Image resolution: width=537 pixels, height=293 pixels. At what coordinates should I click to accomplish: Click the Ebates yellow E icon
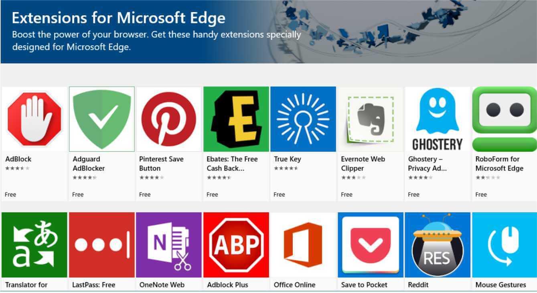click(236, 119)
